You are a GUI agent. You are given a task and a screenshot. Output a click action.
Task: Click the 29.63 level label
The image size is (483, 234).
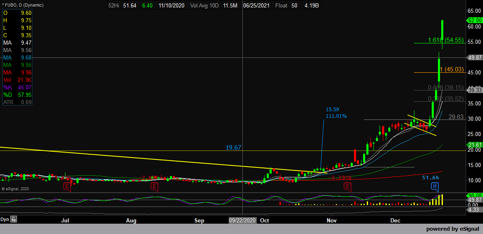click(456, 117)
